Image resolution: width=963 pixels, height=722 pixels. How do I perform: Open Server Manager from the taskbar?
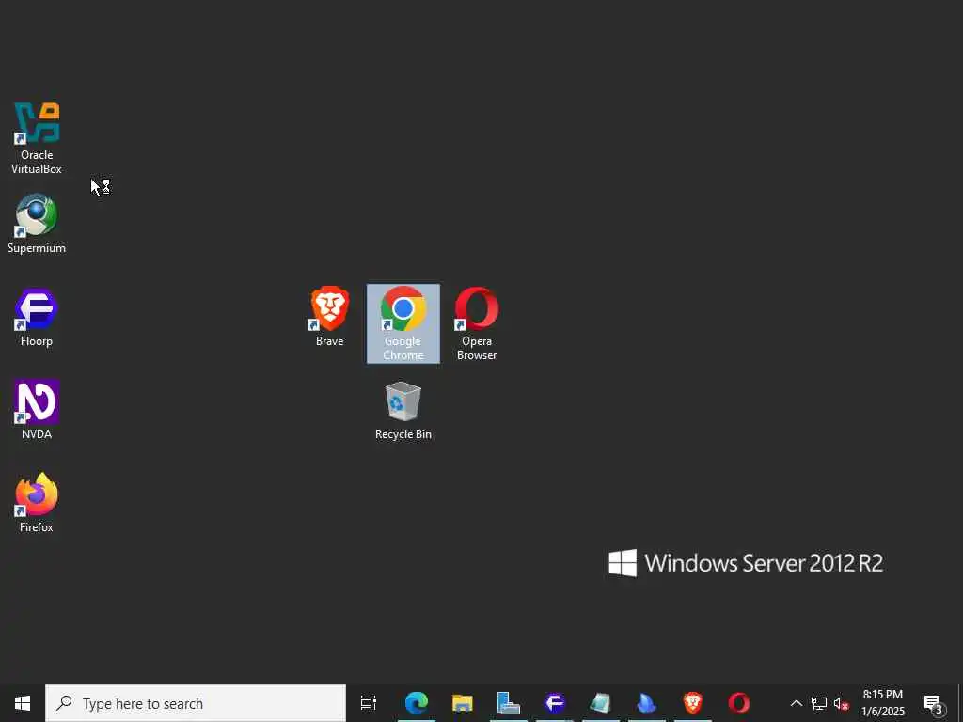pyautogui.click(x=509, y=703)
